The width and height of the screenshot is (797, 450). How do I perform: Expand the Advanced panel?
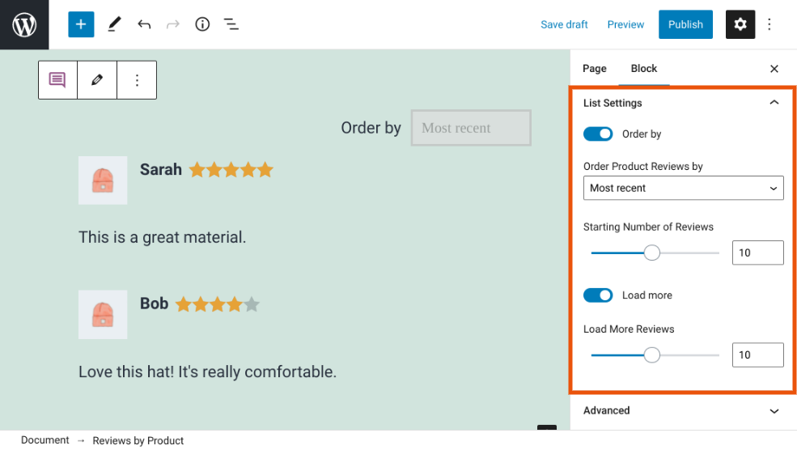[x=774, y=410]
